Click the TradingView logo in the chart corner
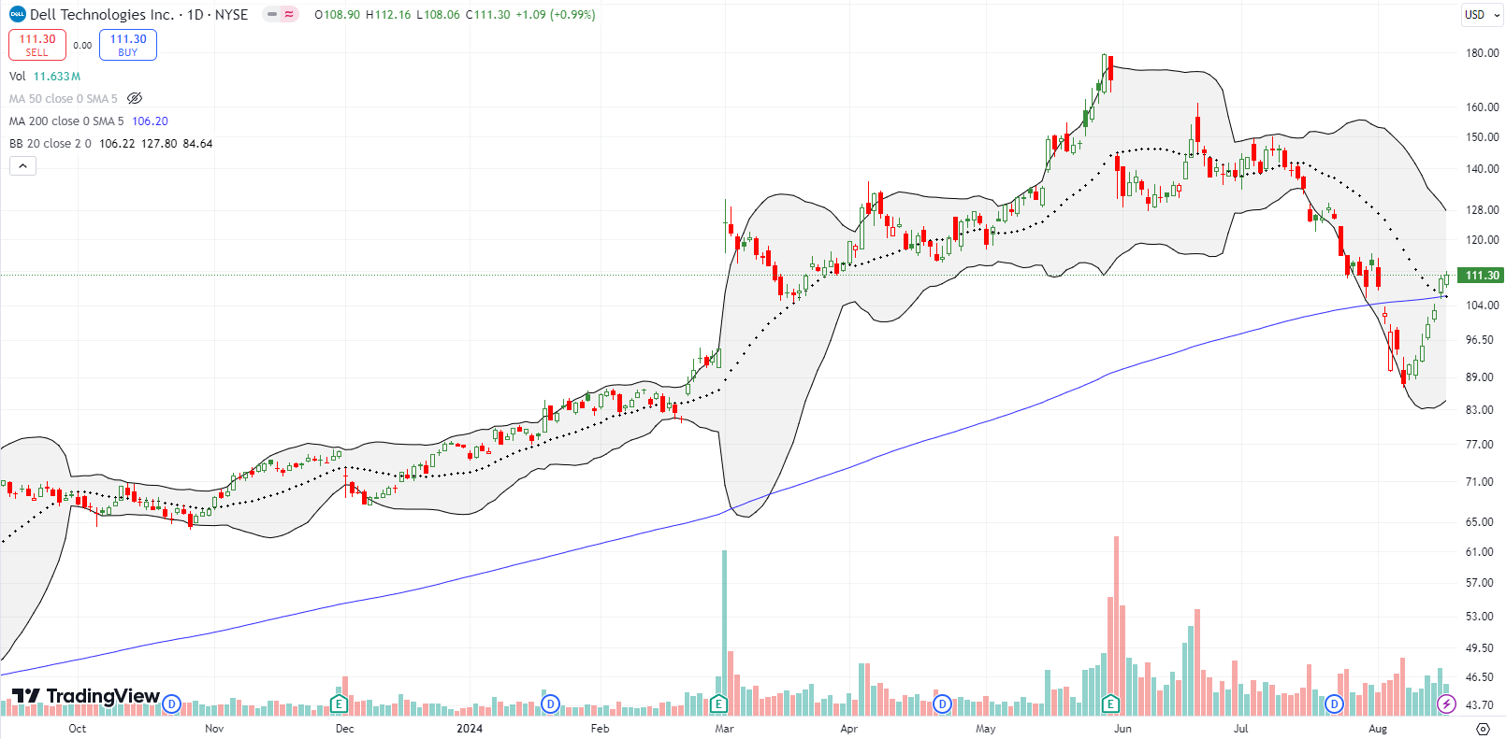Screen dimensions: 1506x739 [x=85, y=696]
